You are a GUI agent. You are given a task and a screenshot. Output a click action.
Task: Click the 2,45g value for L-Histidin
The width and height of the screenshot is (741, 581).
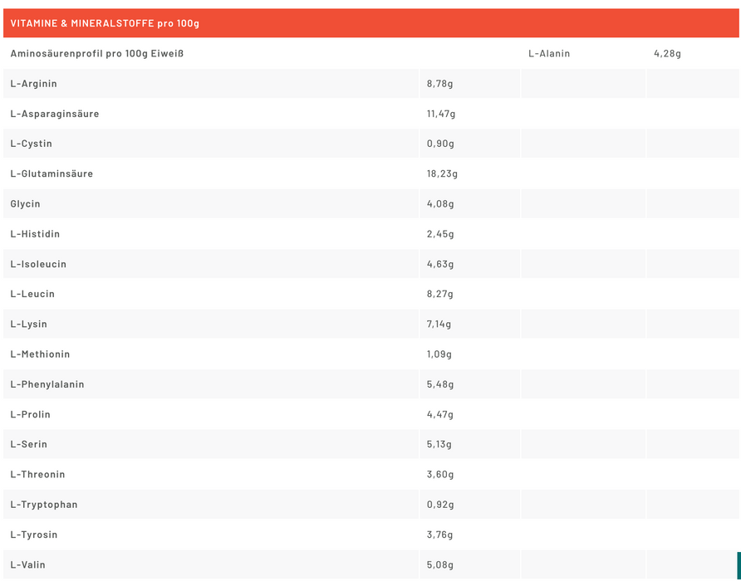(440, 234)
